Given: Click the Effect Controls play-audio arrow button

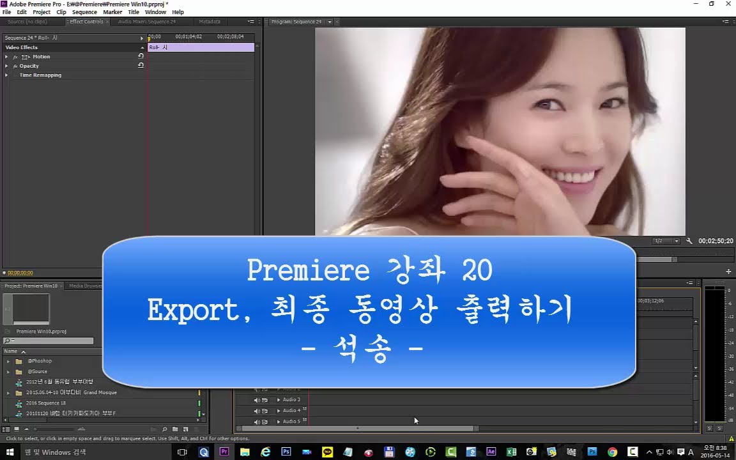Looking at the screenshot, I should pyautogui.click(x=141, y=38).
